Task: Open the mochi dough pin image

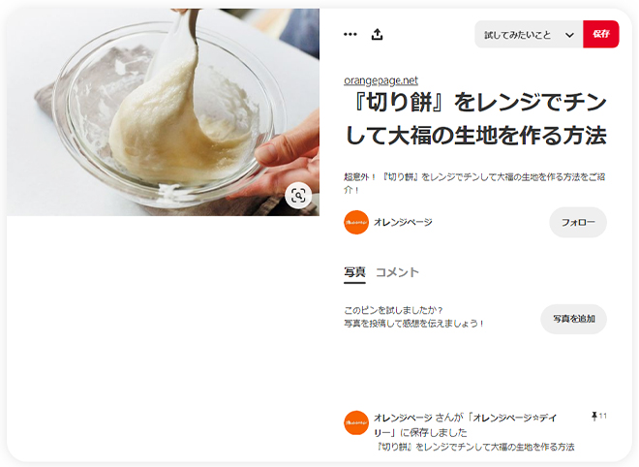Action: (x=163, y=112)
